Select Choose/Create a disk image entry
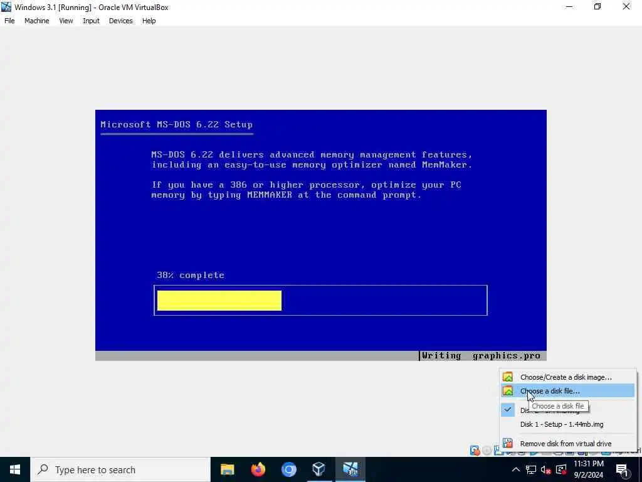This screenshot has height=482, width=642. [x=568, y=377]
